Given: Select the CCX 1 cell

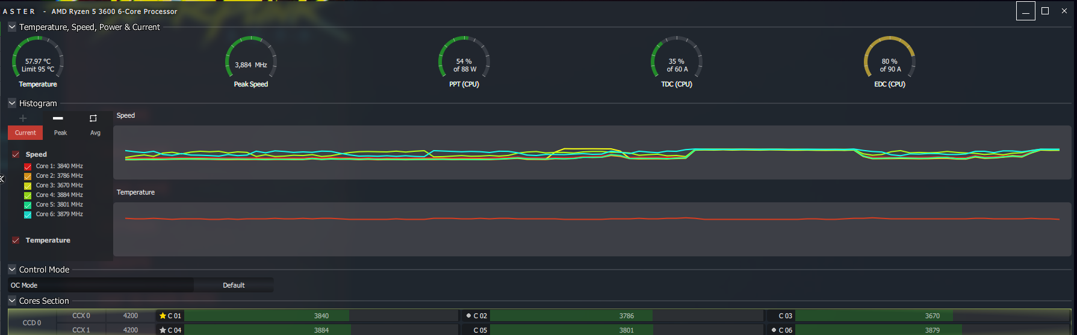Looking at the screenshot, I should point(81,330).
